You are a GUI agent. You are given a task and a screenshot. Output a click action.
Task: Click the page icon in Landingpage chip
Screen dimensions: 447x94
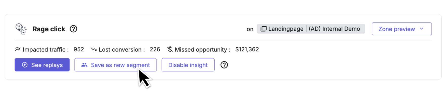264,29
